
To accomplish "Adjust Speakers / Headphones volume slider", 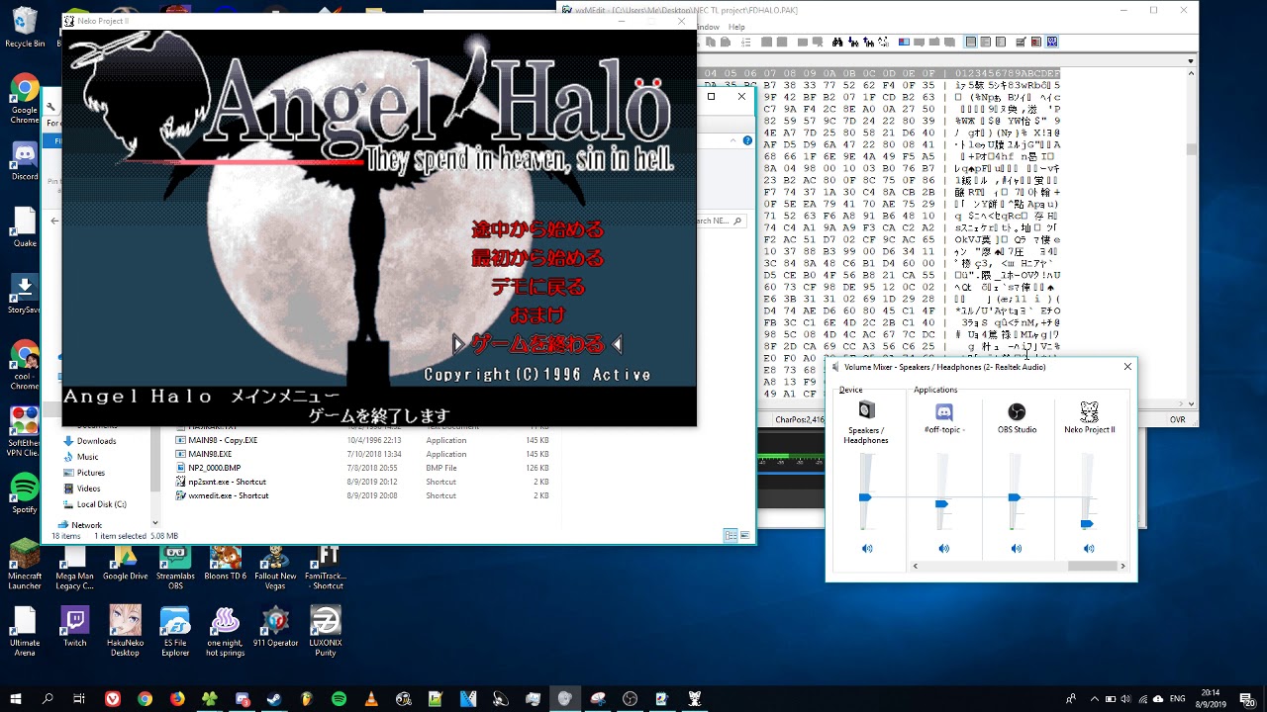I will pyautogui.click(x=865, y=497).
